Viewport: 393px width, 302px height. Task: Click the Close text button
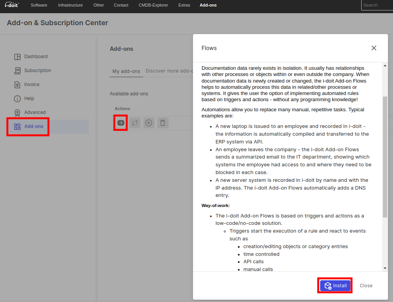tap(366, 286)
